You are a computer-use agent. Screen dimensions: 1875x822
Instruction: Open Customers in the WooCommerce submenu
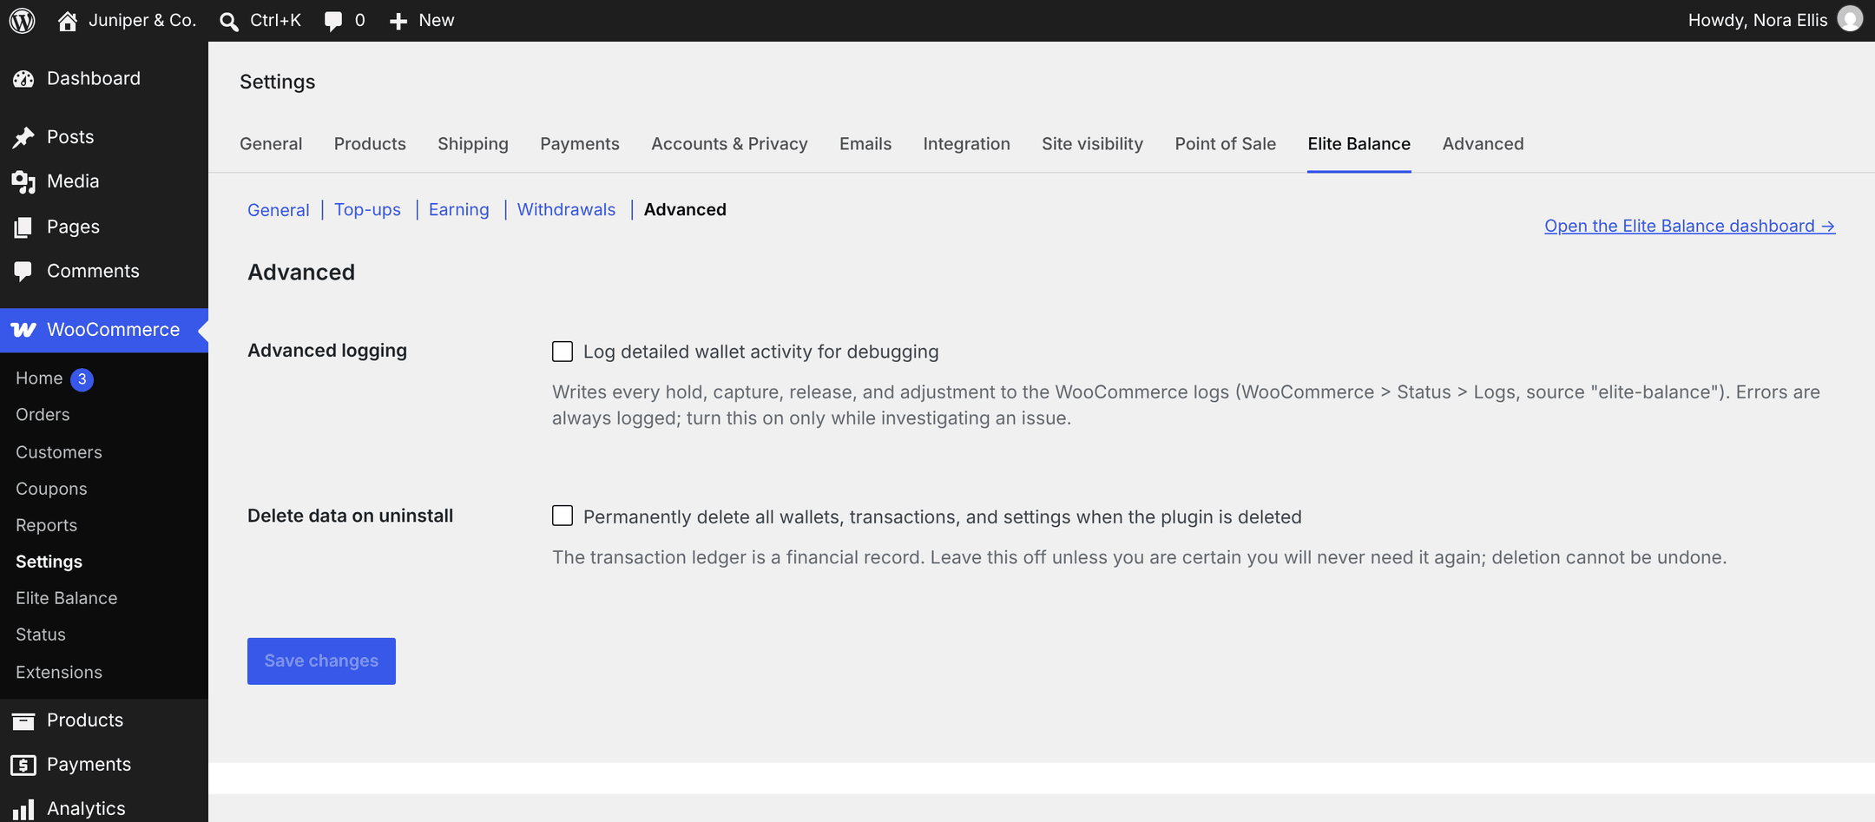click(59, 452)
